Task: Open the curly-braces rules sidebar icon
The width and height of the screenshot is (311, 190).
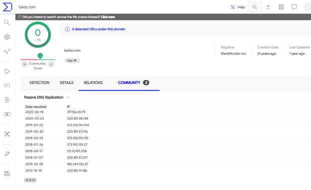Action: (x=7, y=85)
